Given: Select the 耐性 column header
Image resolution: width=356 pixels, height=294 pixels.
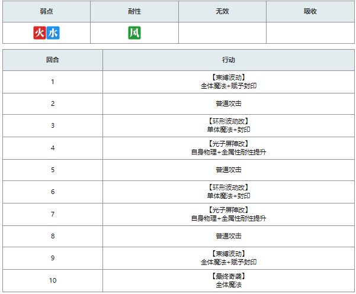Looking at the screenshot, I should 134,11.
